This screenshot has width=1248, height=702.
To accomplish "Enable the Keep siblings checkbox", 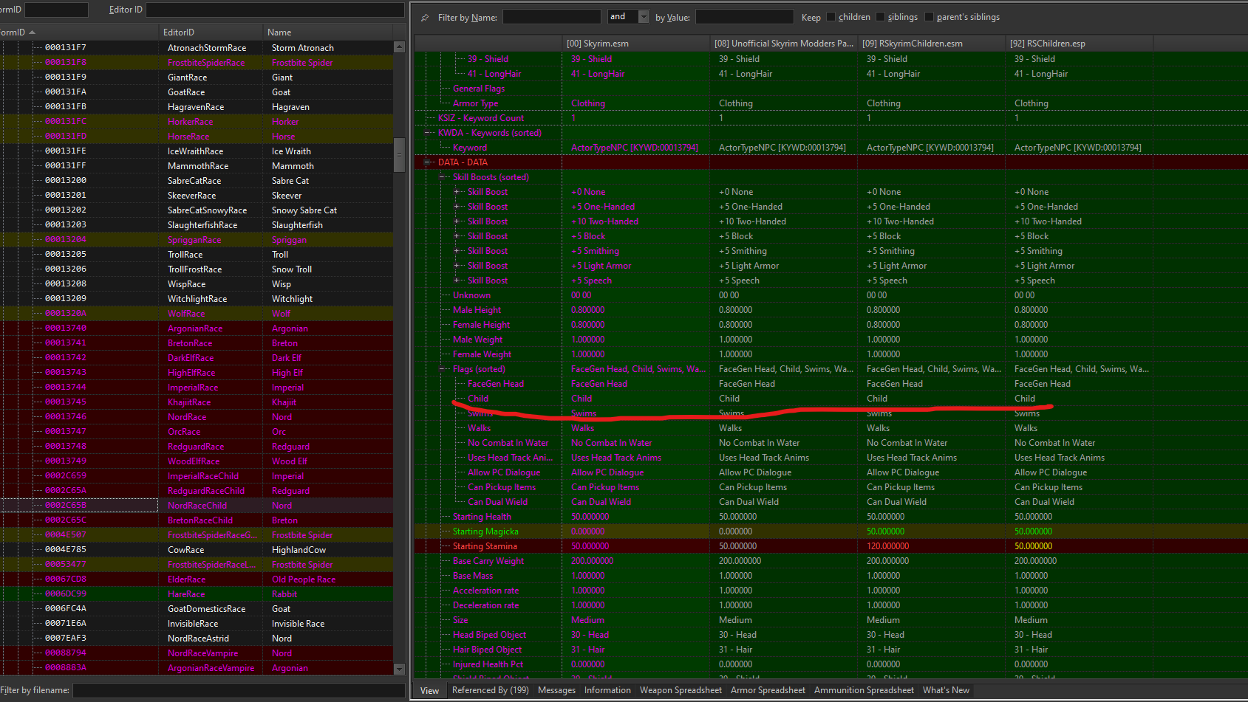I will pyautogui.click(x=880, y=17).
